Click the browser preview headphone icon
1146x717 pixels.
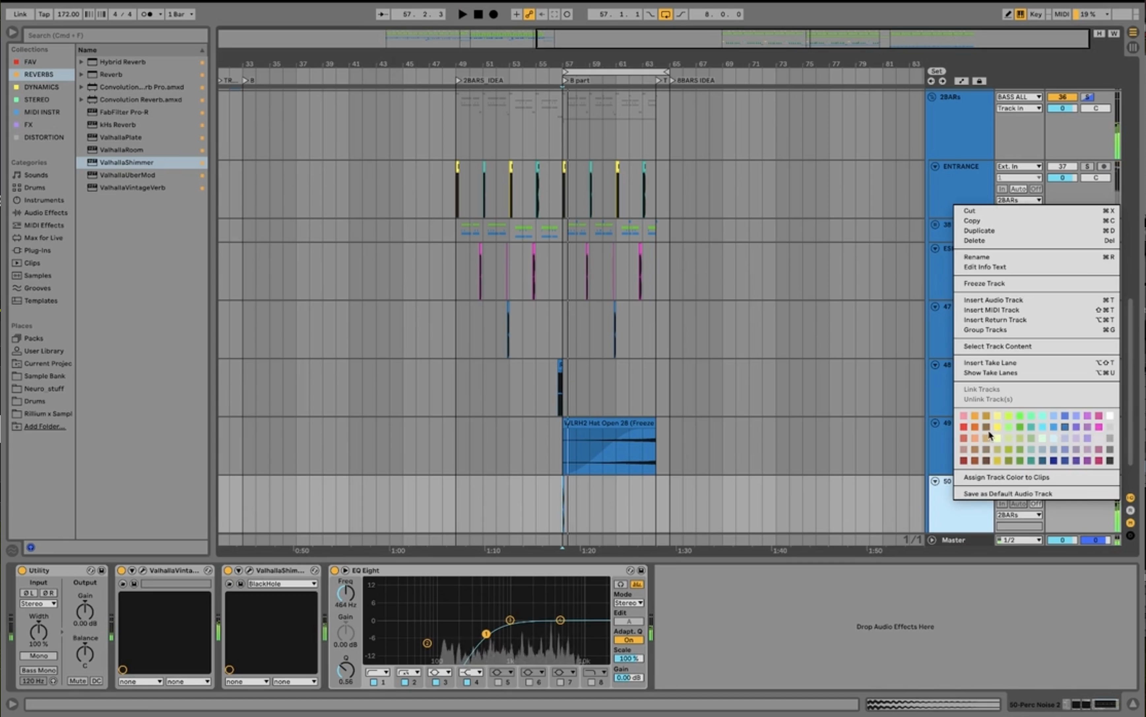pos(31,548)
